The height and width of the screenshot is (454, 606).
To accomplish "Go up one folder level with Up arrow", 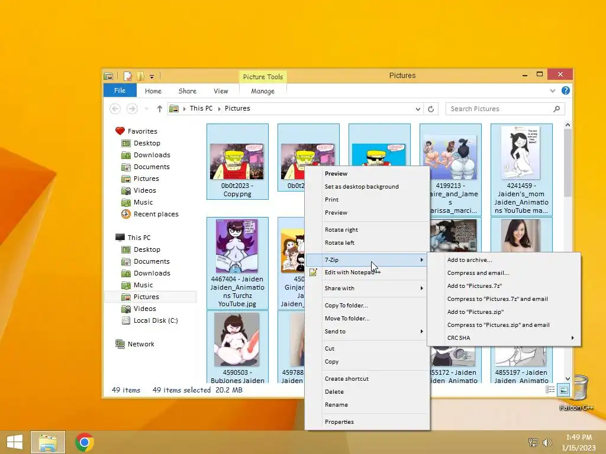I will coord(159,109).
